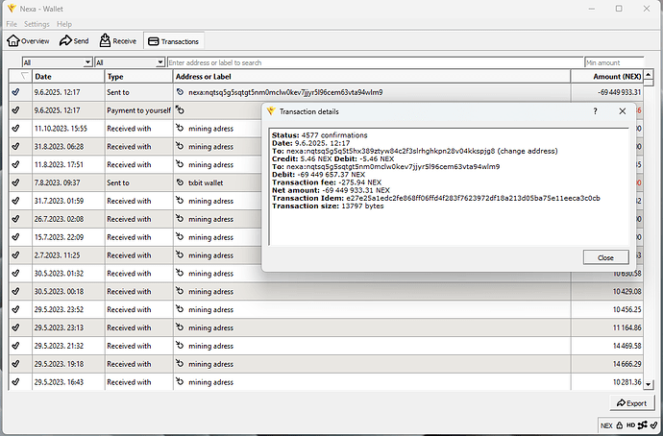Click the confirmed checkmark for 11.10.2023 15:55
663x436 pixels.
tap(16, 128)
